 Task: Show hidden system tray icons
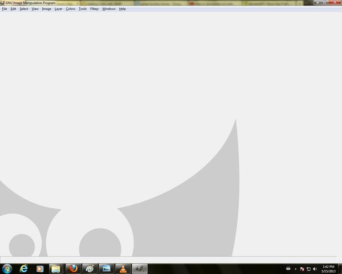(295, 269)
